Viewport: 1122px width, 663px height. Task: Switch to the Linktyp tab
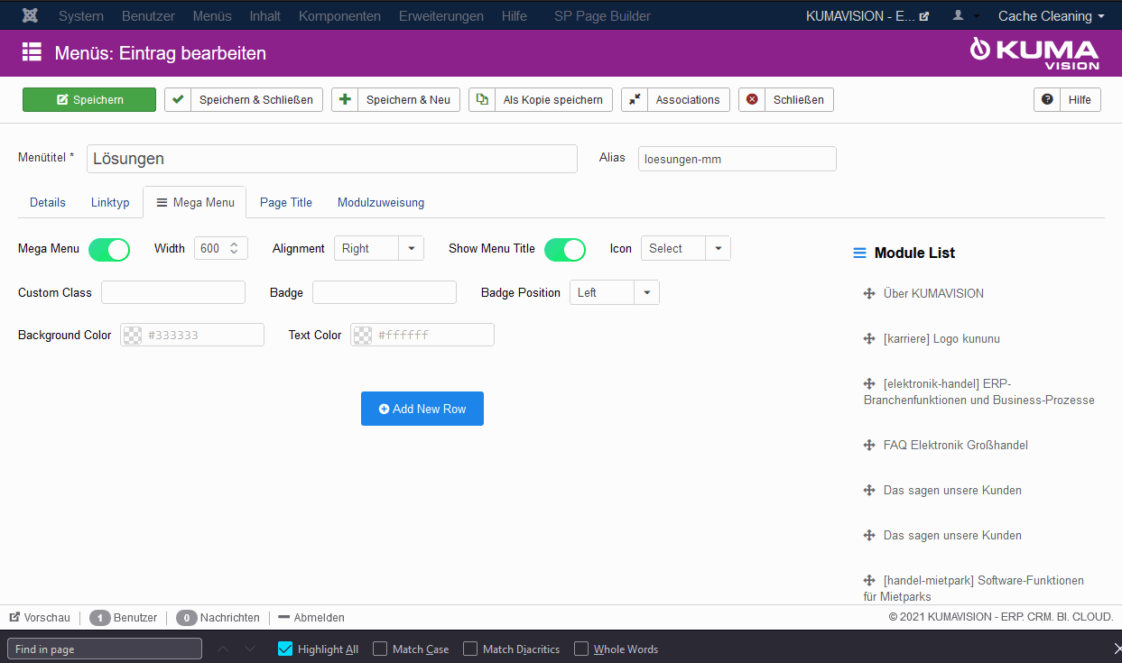[110, 202]
